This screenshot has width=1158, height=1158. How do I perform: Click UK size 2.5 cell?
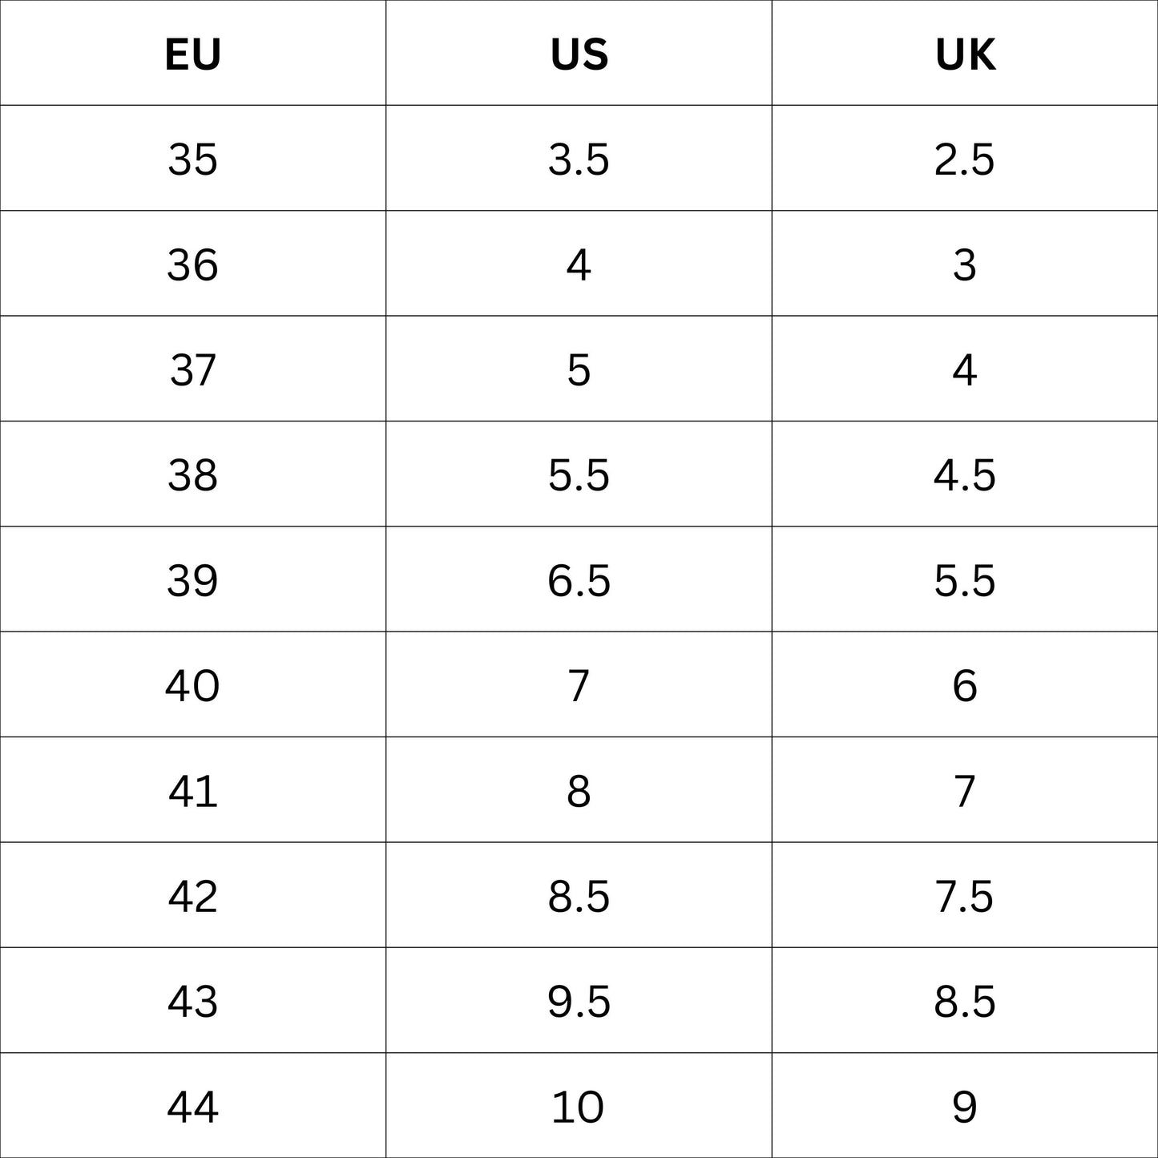tap(965, 159)
